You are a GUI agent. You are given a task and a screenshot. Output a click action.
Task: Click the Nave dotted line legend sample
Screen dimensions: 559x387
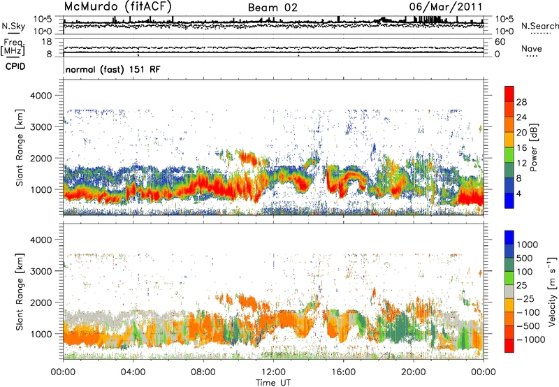pos(532,56)
